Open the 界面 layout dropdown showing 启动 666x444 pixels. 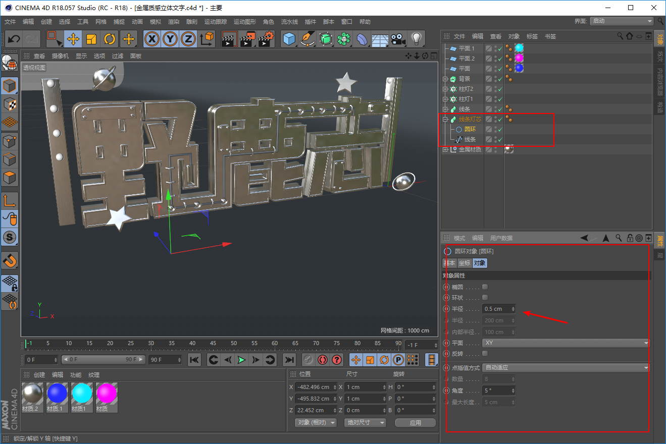tap(622, 21)
